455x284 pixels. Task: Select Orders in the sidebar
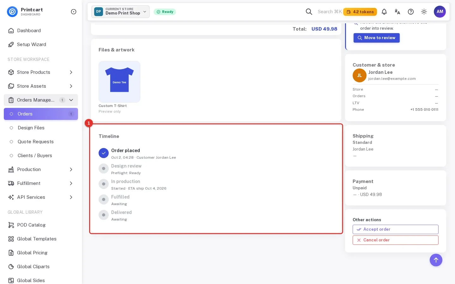pyautogui.click(x=41, y=114)
